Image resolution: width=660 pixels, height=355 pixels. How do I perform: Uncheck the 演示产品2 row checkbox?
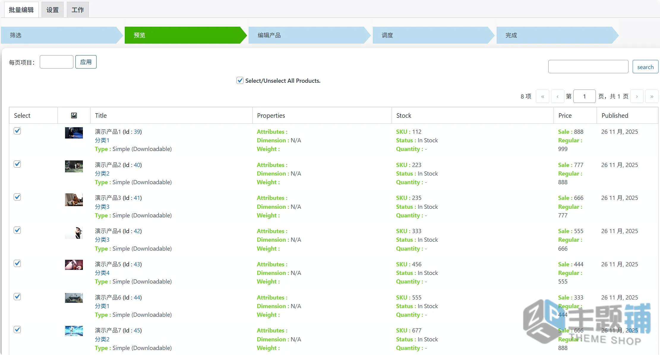pyautogui.click(x=17, y=164)
